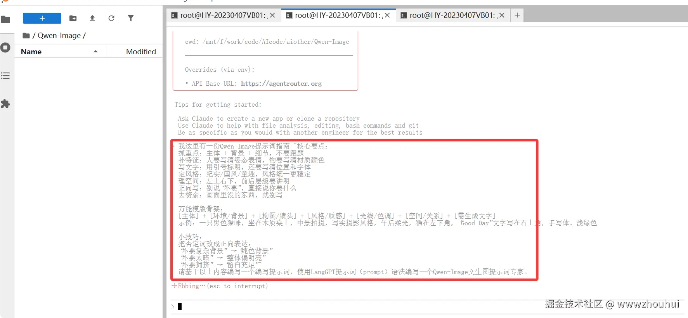The height and width of the screenshot is (318, 688).
Task: Open the Running Terminals and Kernels panel
Action: pos(5,48)
